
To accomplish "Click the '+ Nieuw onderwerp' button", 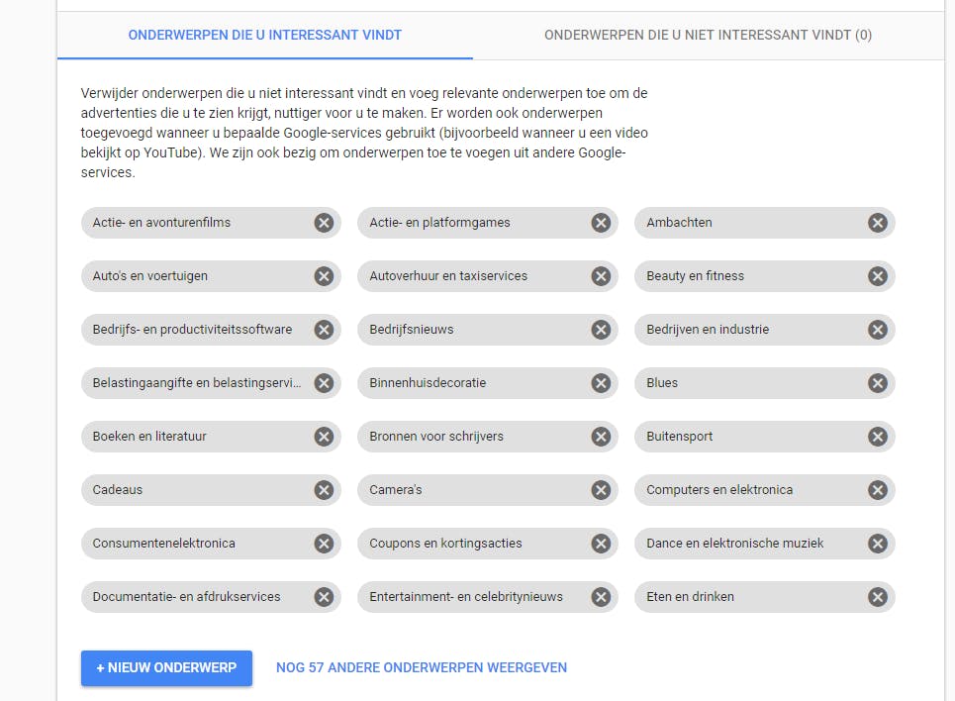I will (166, 668).
